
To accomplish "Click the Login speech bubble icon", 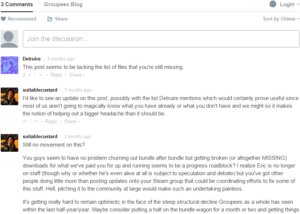I will coord(273,4).
